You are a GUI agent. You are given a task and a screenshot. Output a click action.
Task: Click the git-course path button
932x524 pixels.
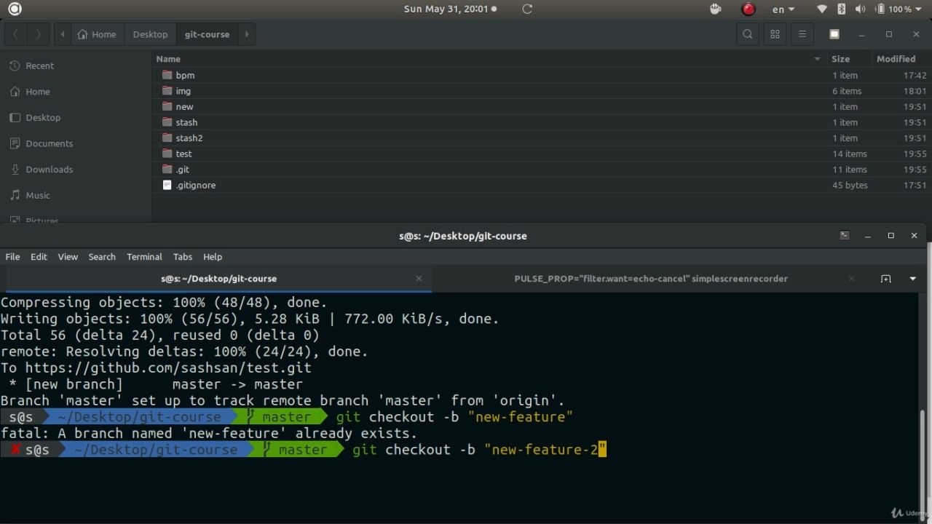[207, 34]
